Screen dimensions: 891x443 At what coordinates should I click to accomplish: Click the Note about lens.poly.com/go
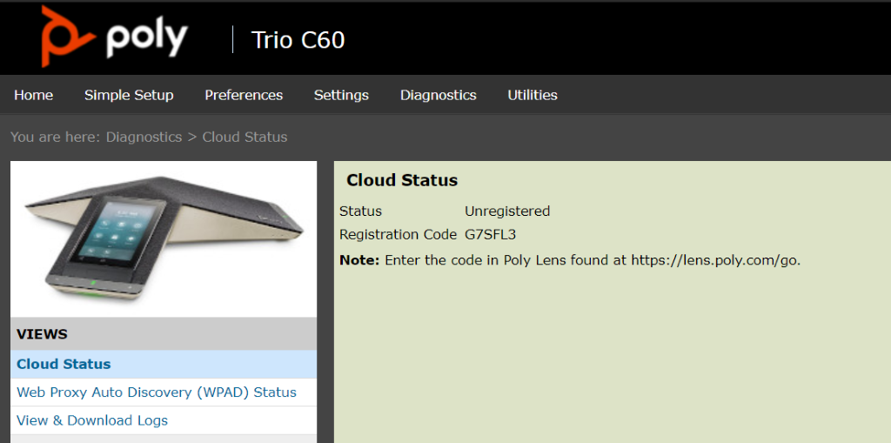point(570,260)
